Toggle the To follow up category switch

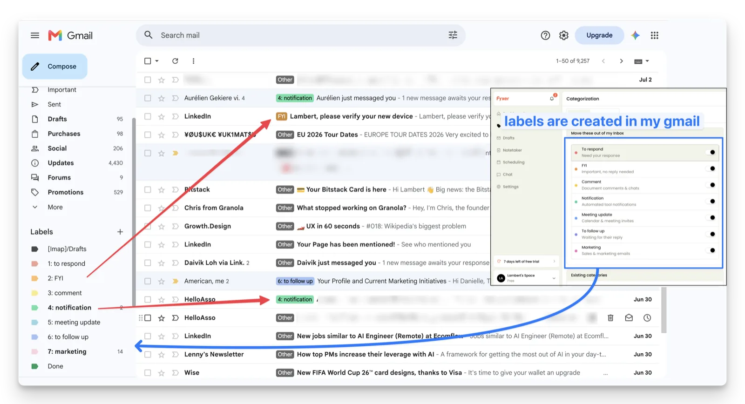tap(711, 234)
